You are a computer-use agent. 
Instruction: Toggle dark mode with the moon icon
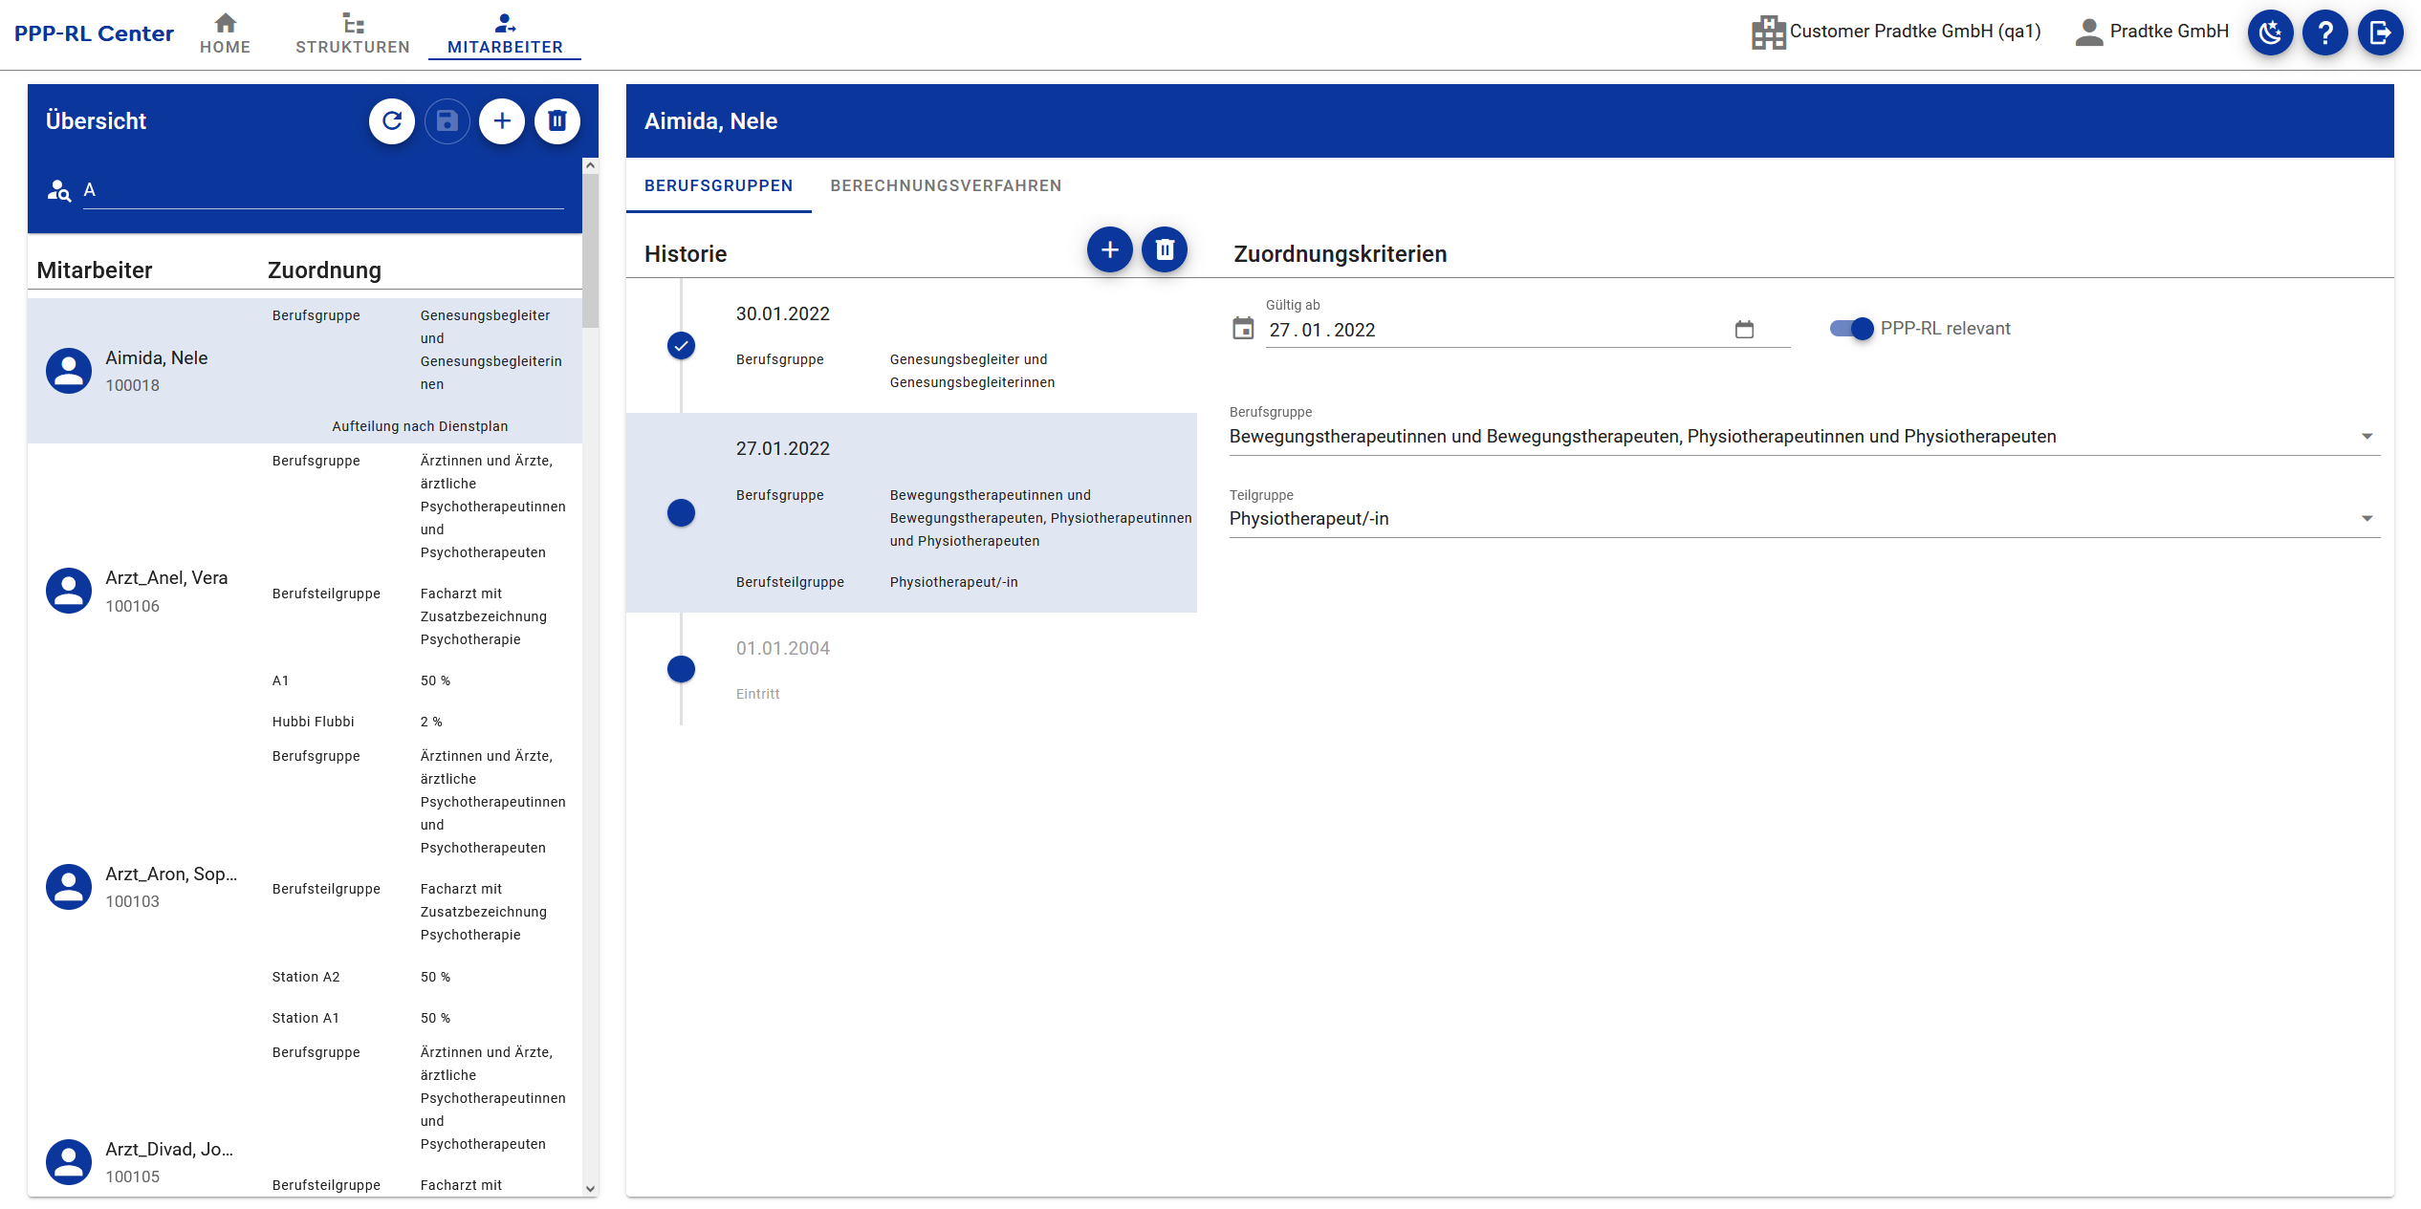[x=2270, y=32]
